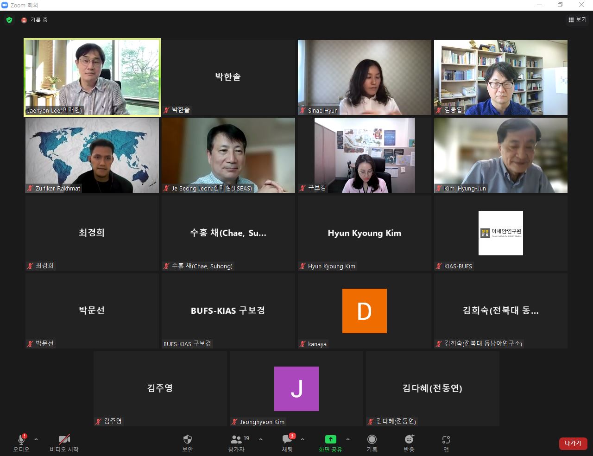Click the red Leave (나가기) button
Image resolution: width=593 pixels, height=456 pixels.
coord(573,443)
